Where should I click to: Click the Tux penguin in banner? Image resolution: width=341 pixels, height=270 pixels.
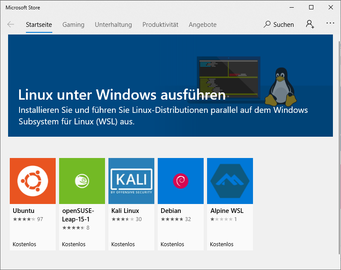point(281,86)
